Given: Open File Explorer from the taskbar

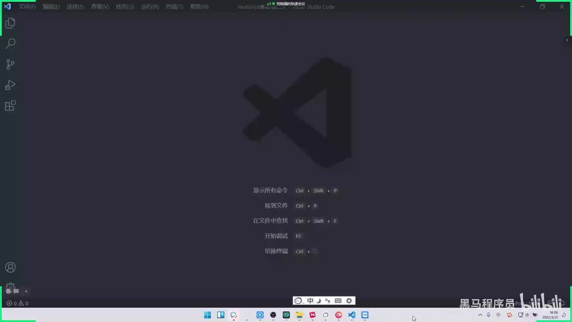Looking at the screenshot, I should [x=299, y=315].
